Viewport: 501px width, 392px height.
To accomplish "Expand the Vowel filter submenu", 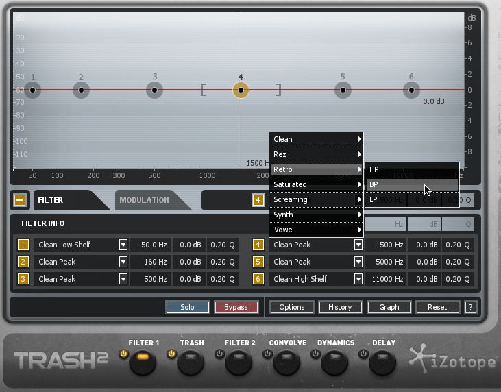I will click(x=317, y=230).
